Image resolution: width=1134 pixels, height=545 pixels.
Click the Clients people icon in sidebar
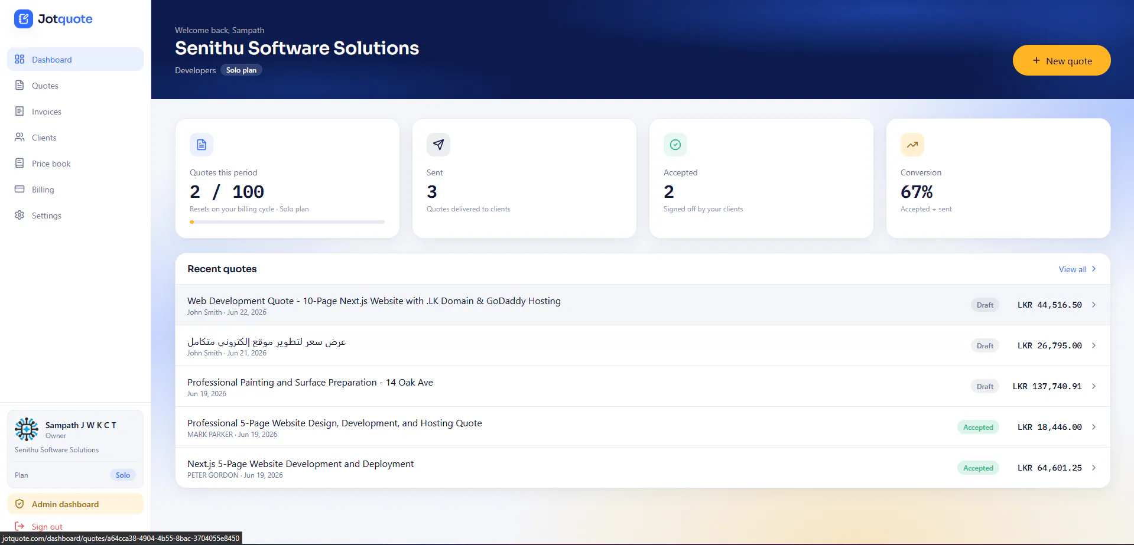pos(20,137)
